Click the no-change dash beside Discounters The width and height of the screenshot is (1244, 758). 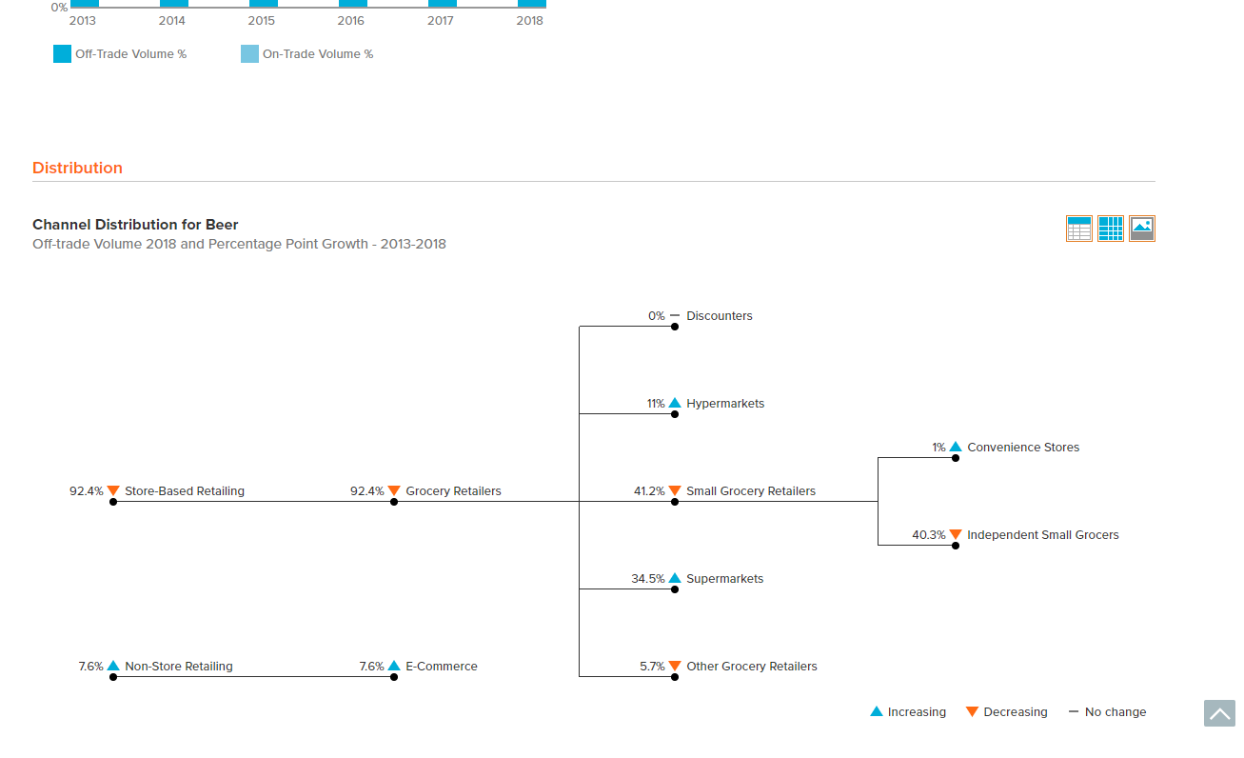[x=675, y=316]
